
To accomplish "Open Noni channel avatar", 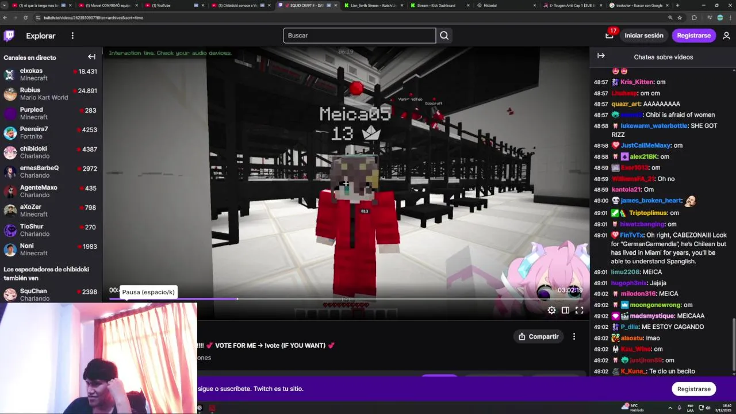I will click(10, 250).
